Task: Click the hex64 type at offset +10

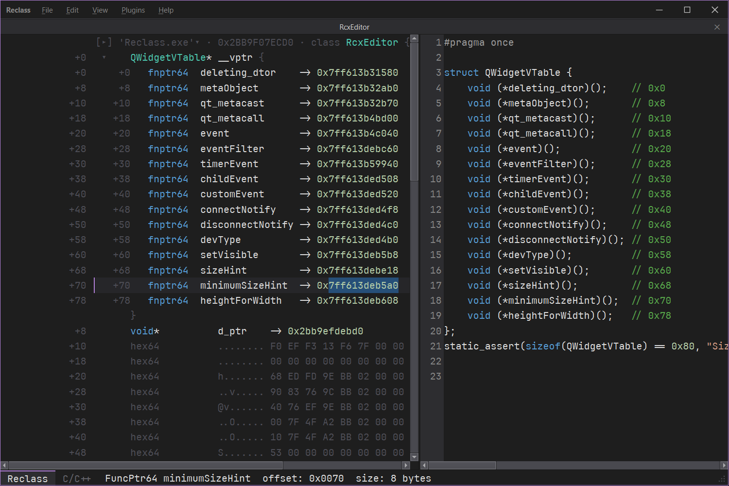Action: point(145,346)
